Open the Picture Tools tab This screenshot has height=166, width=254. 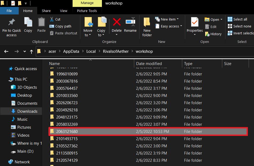pyautogui.click(x=87, y=11)
